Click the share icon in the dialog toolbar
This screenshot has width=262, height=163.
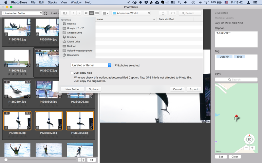[163, 13]
